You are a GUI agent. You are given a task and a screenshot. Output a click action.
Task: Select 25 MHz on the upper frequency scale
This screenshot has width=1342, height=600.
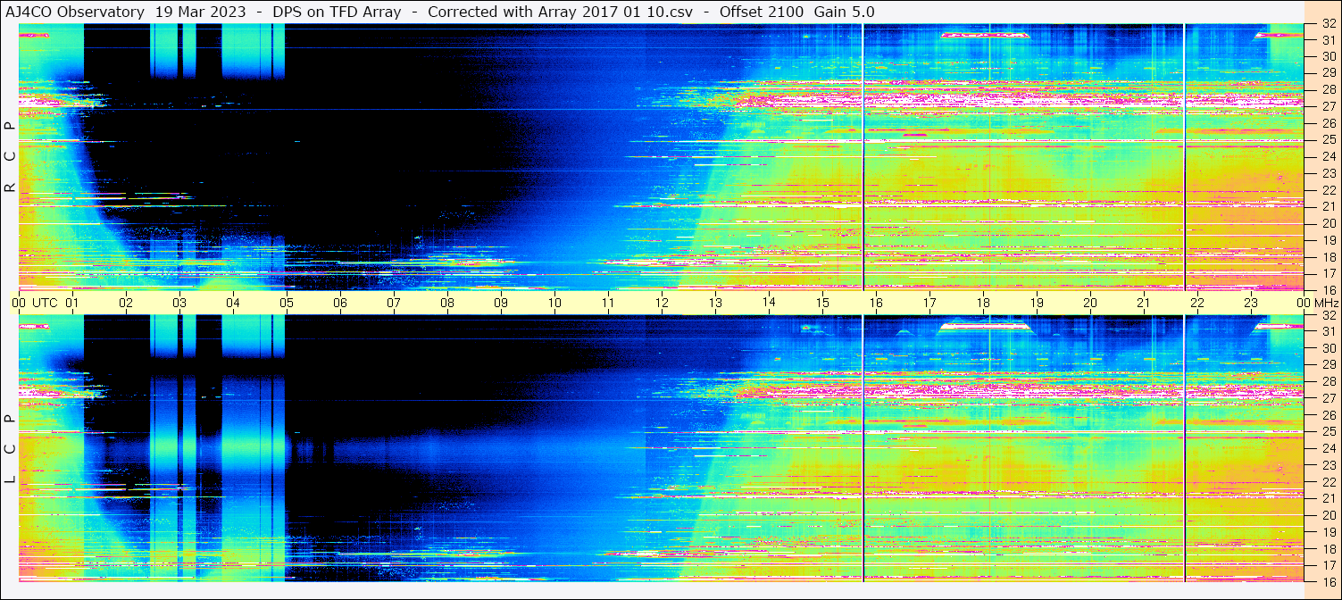[1327, 140]
